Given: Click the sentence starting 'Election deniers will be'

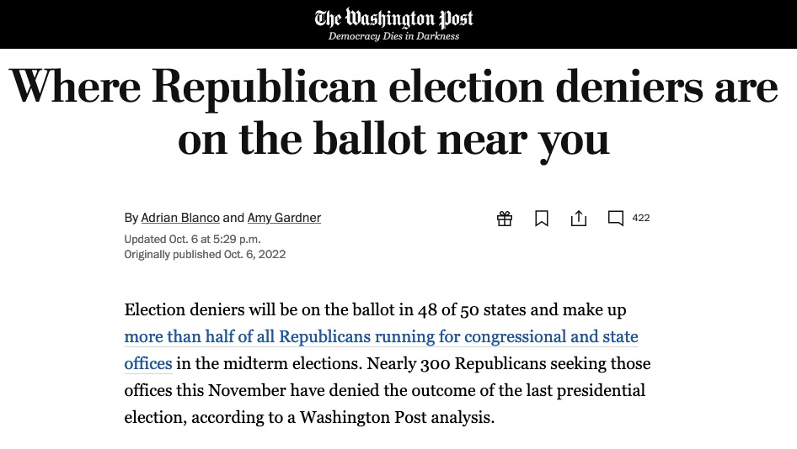Looking at the screenshot, I should tap(375, 309).
